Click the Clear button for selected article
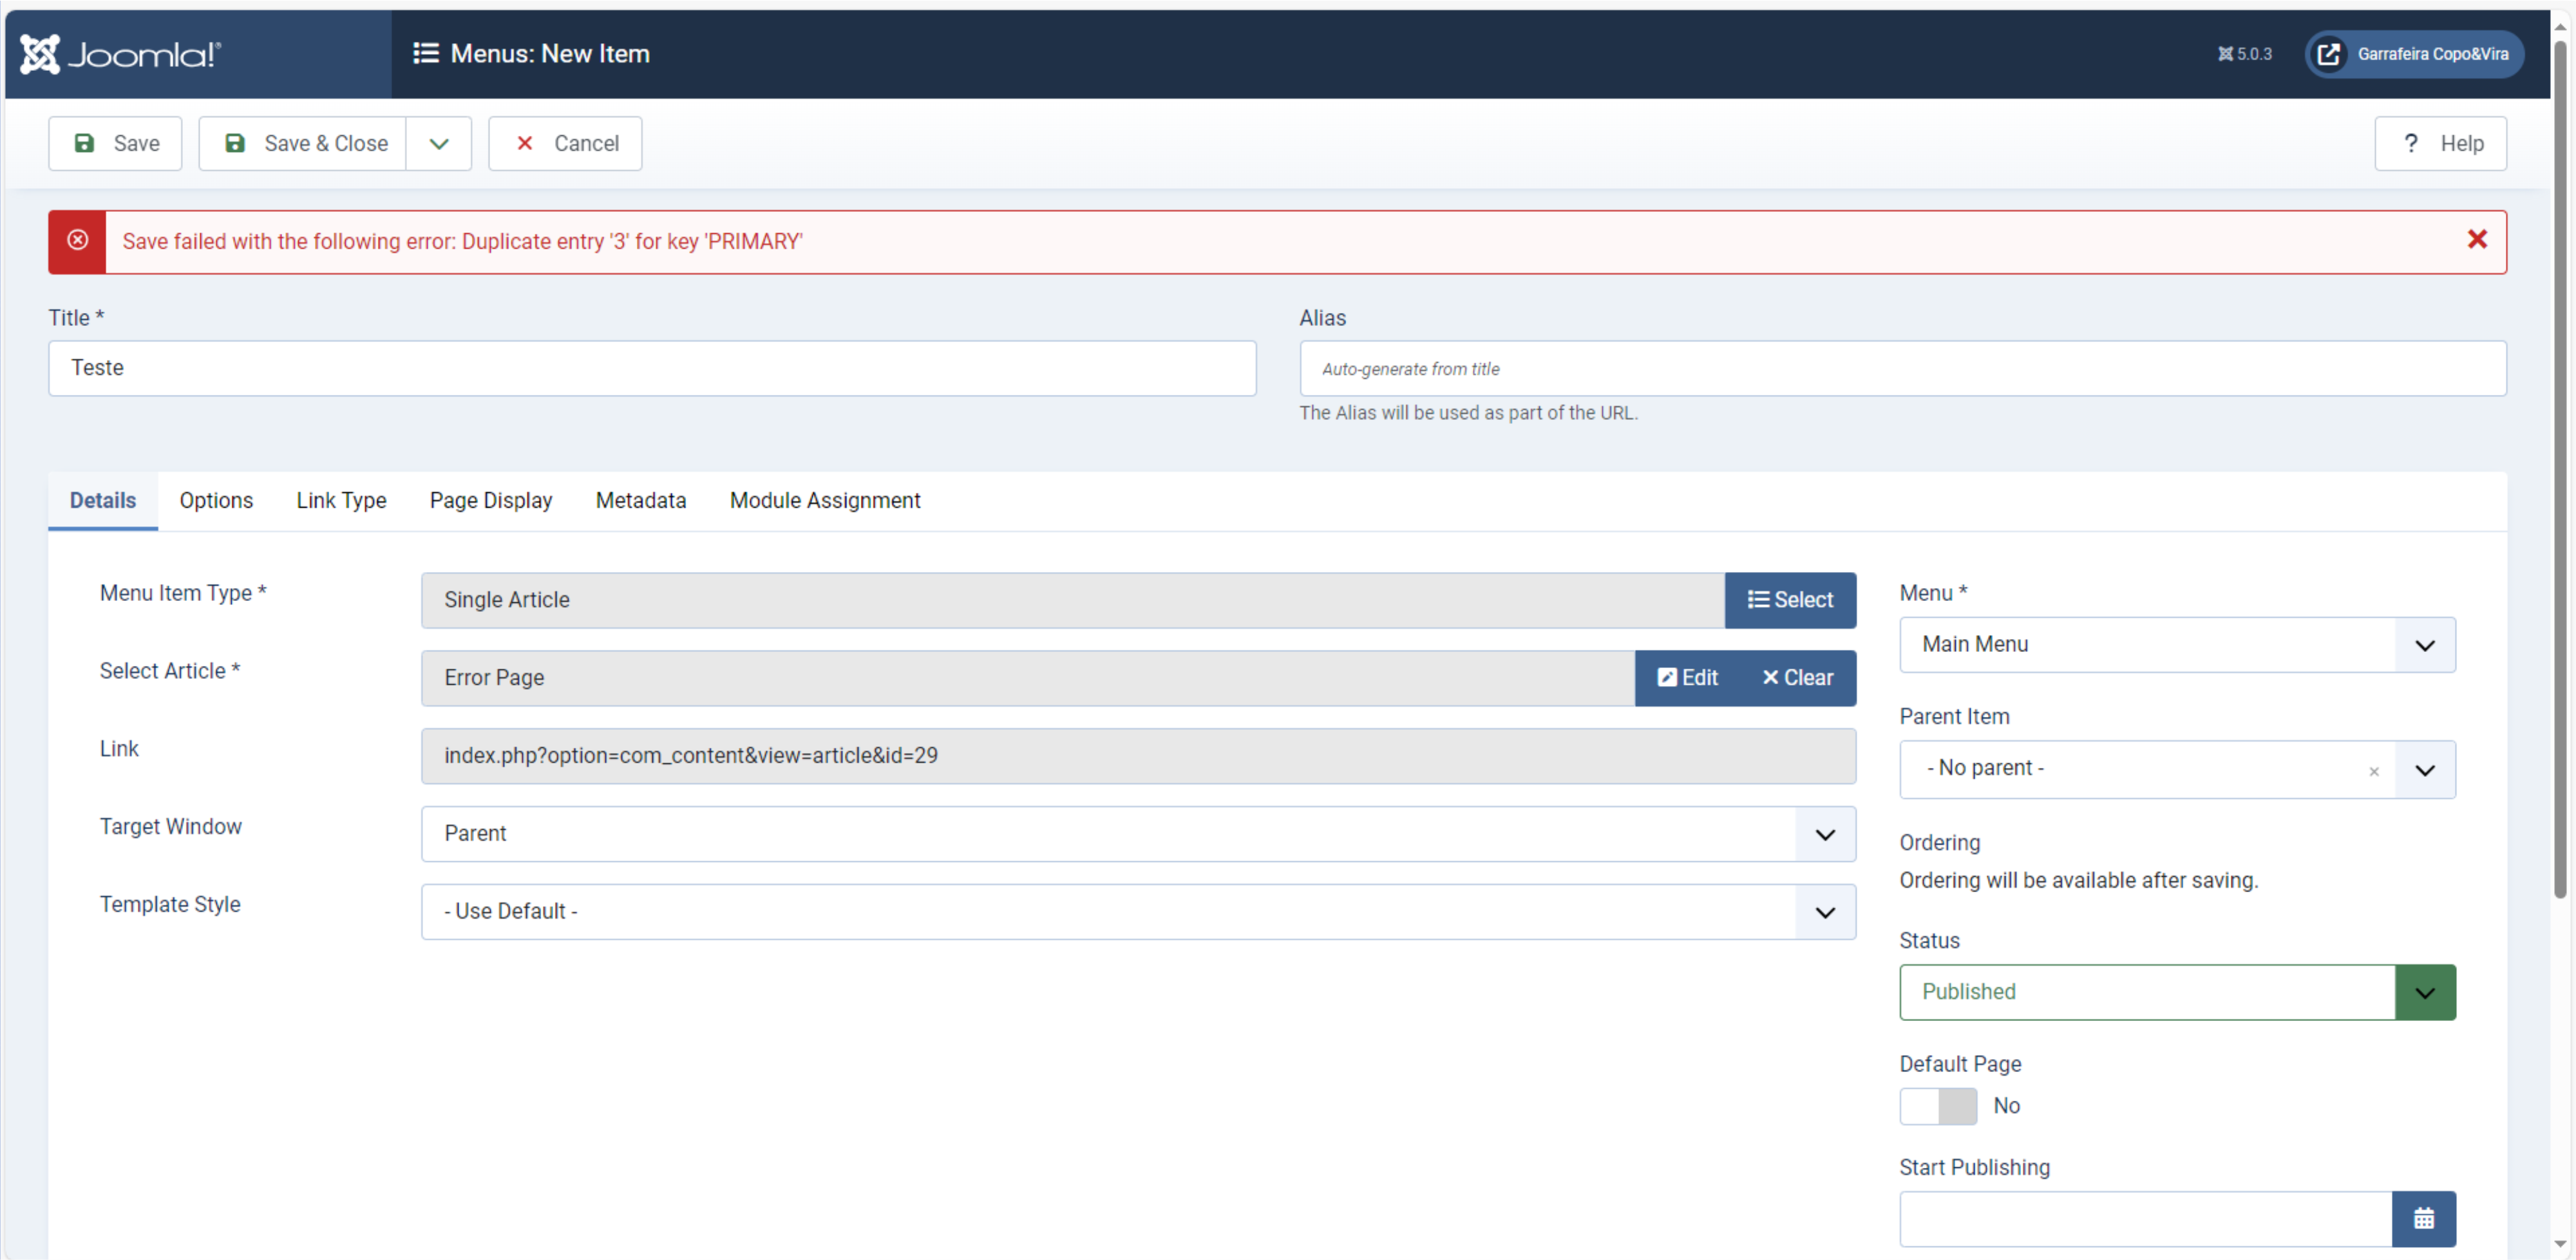 tap(1797, 678)
